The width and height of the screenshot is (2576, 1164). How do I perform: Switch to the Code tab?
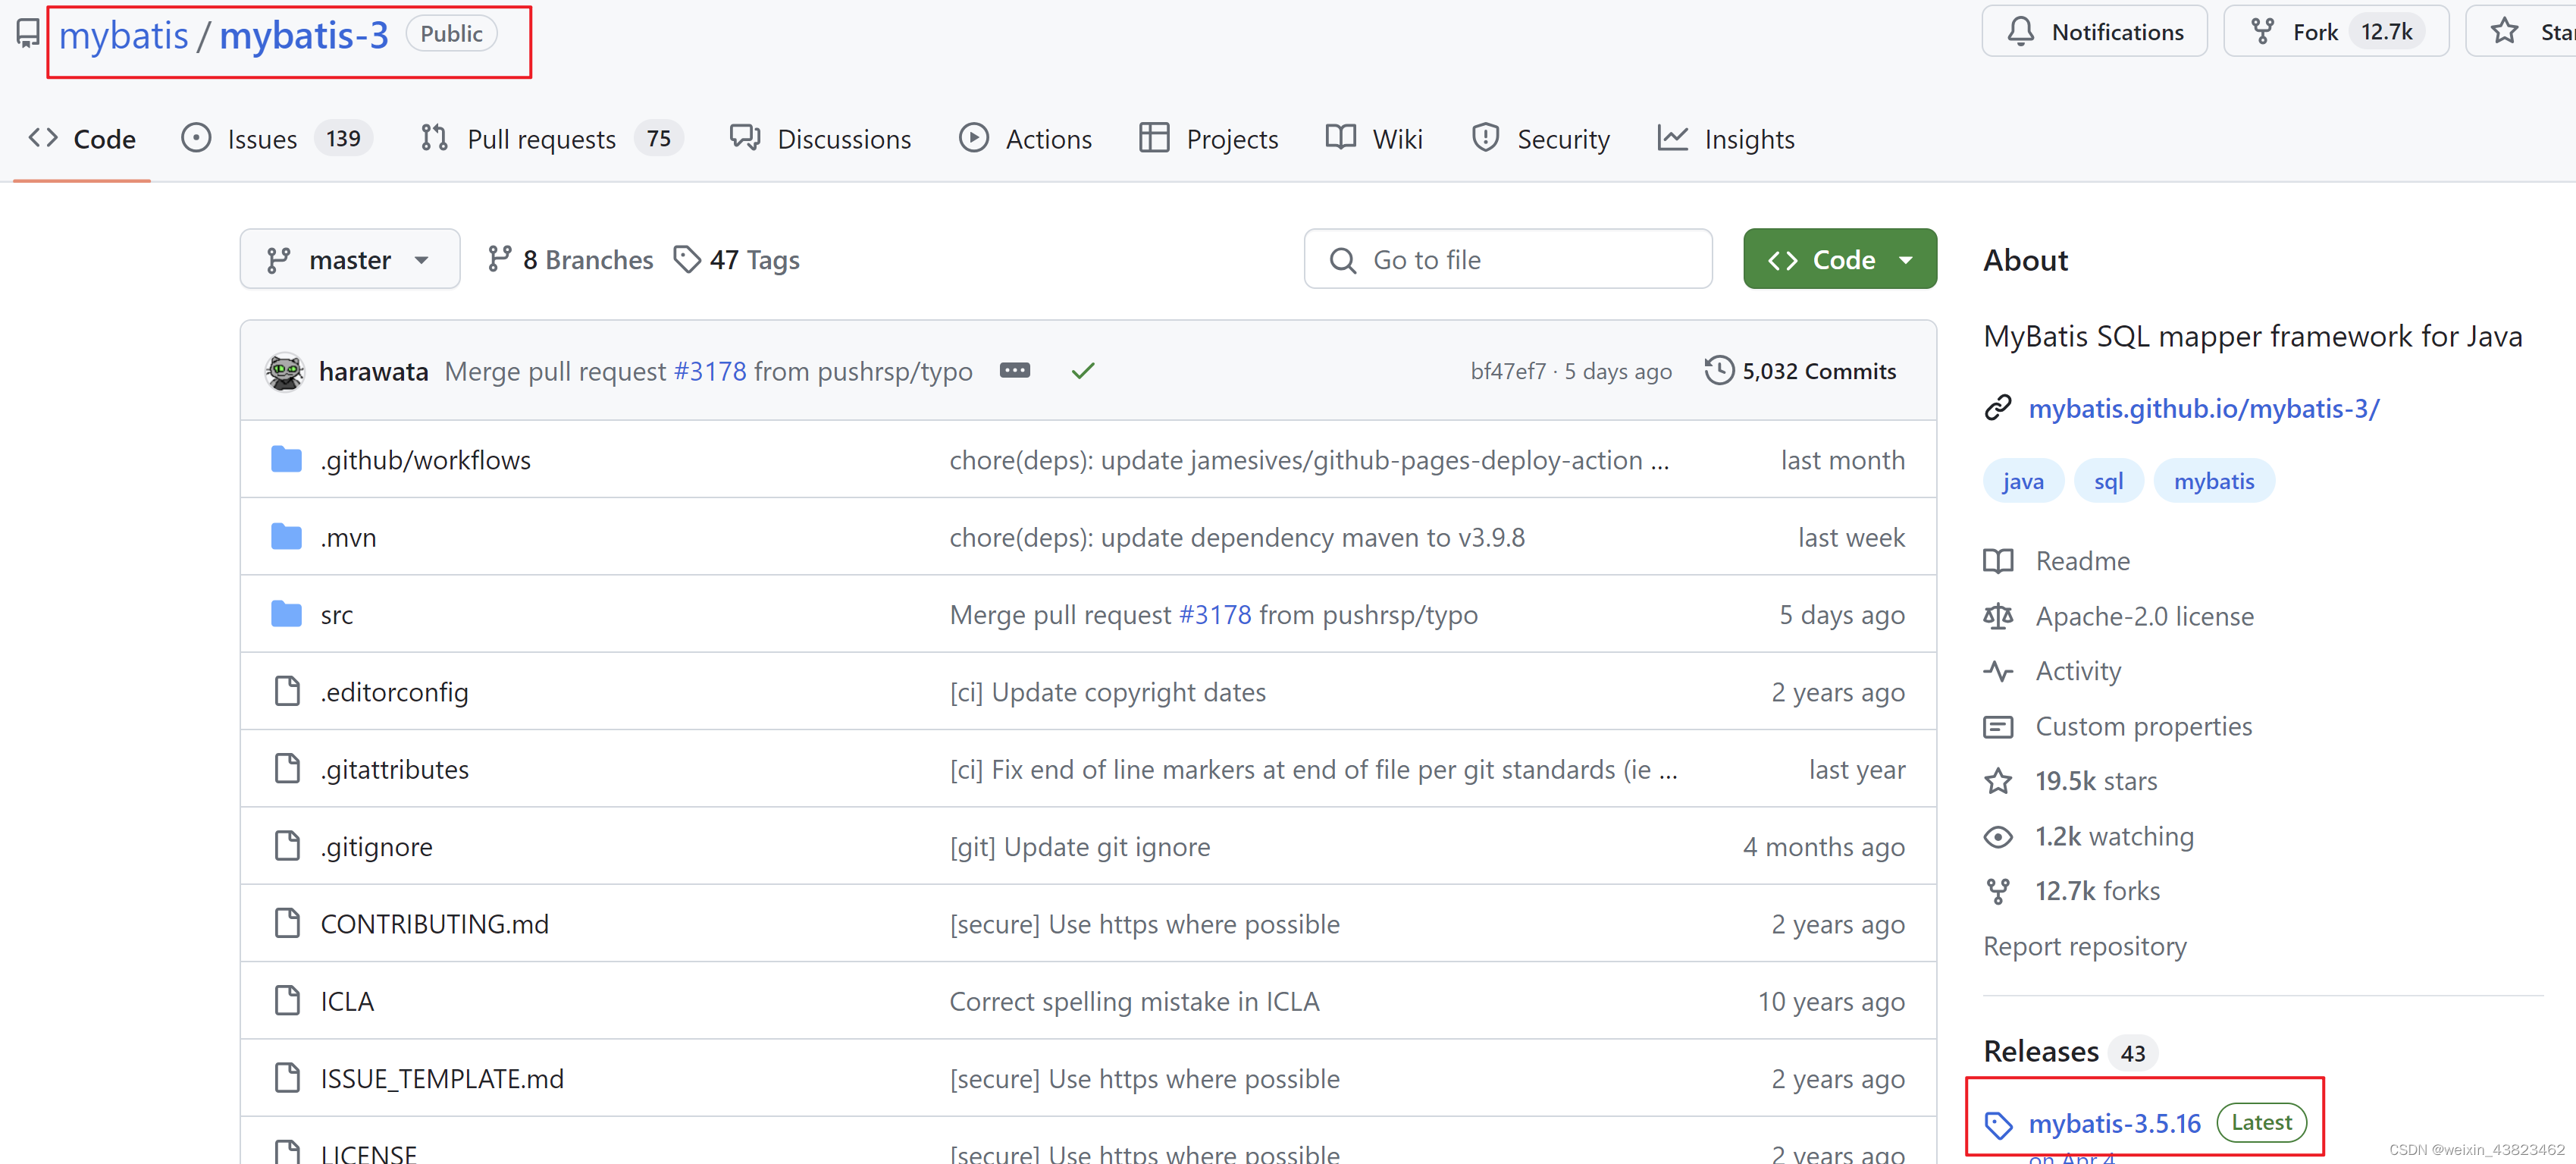(82, 139)
